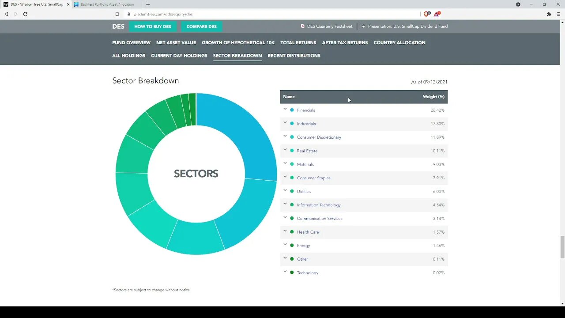Screen dimensions: 565x318
Task: Open CURRENT DAY HOLDINGS section
Action: [x=179, y=56]
